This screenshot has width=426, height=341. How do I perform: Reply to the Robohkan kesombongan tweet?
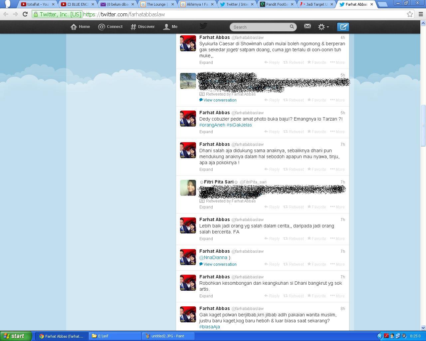click(272, 296)
